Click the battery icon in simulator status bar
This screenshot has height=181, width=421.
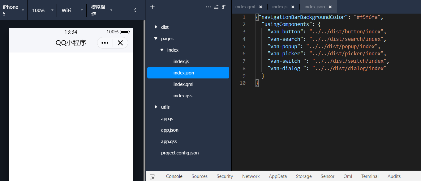click(125, 32)
